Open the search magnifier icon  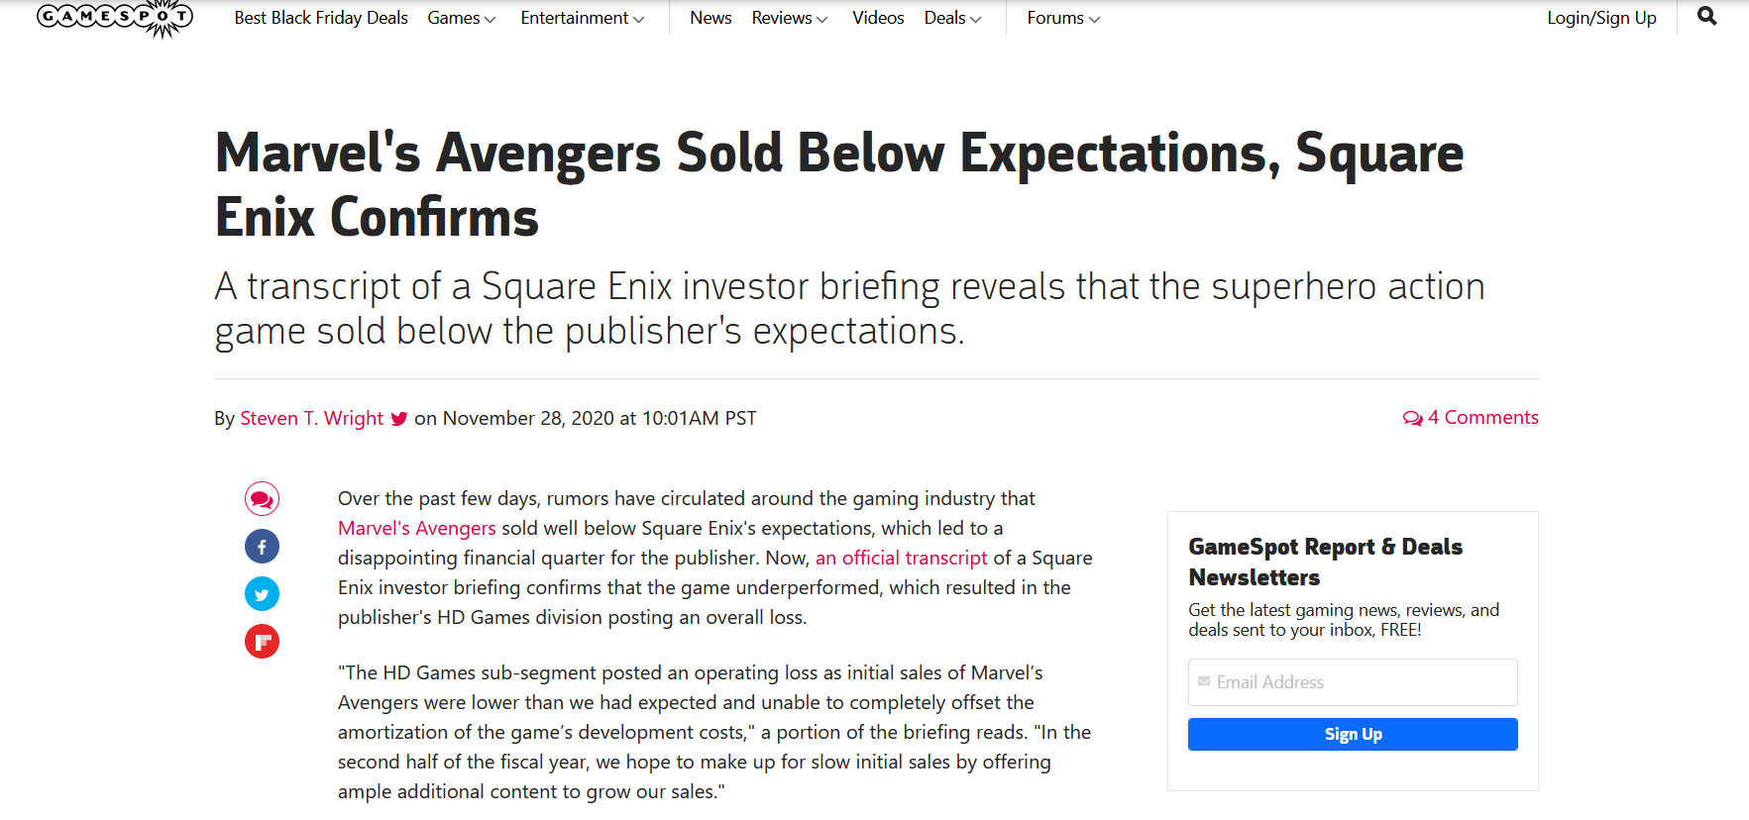[1706, 17]
